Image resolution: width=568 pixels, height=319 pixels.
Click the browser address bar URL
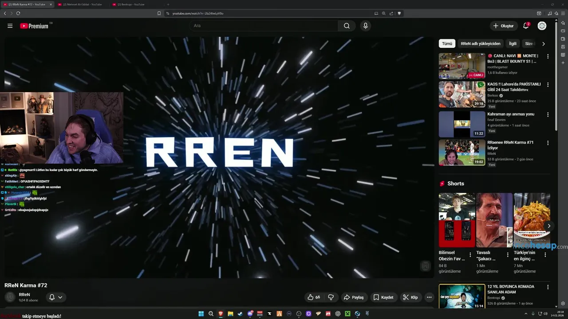click(x=198, y=13)
